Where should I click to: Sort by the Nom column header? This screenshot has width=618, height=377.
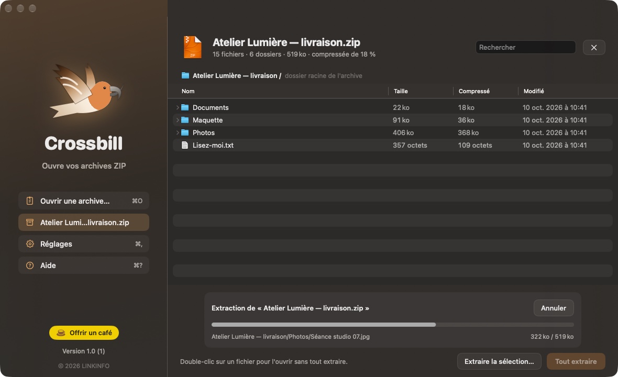(188, 91)
